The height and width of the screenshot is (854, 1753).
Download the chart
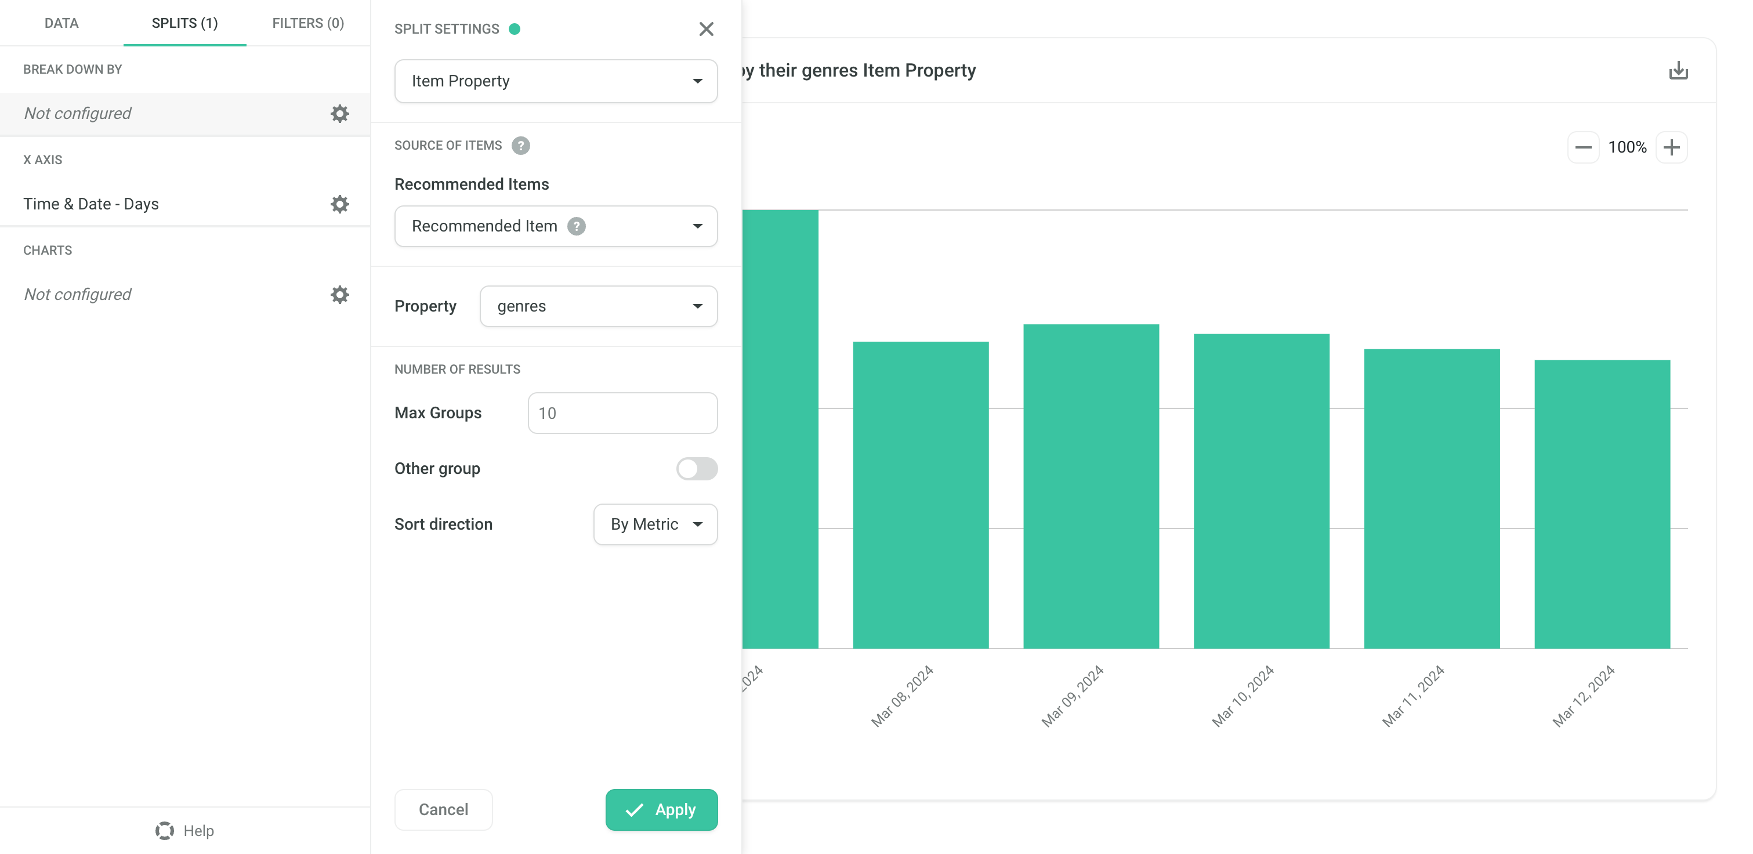point(1679,71)
